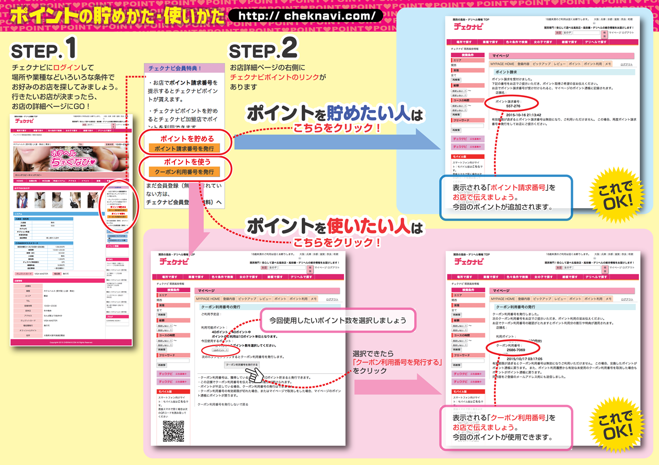Open 業種で探す menu on point request page
Screen dimensions: 659x465
491,42
